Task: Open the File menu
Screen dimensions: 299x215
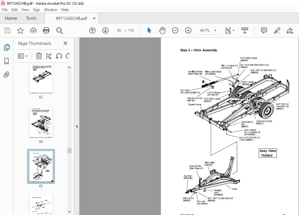Action: (x=5, y=10)
